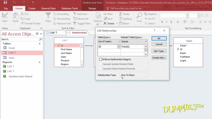Enable Enforce Referential Integrity checkbox
This screenshot has height=119, width=212.
tap(100, 59)
